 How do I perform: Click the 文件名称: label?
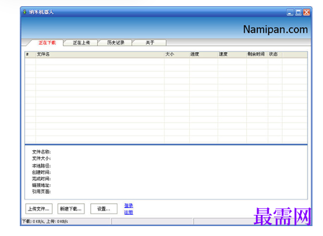42,152
